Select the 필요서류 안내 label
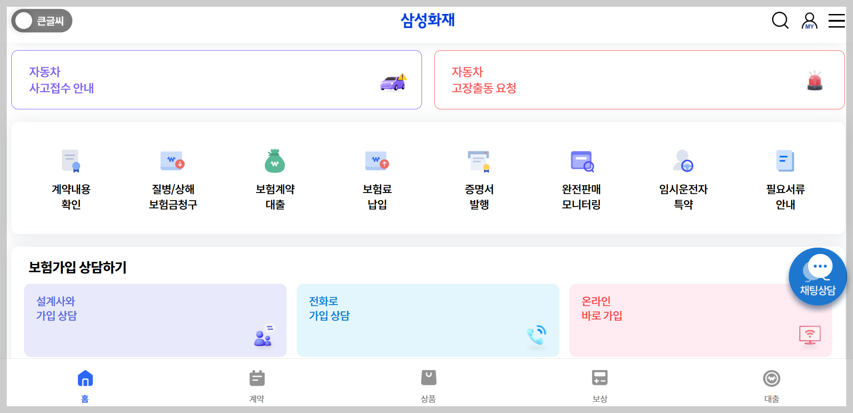Image resolution: width=853 pixels, height=413 pixels. point(786,197)
